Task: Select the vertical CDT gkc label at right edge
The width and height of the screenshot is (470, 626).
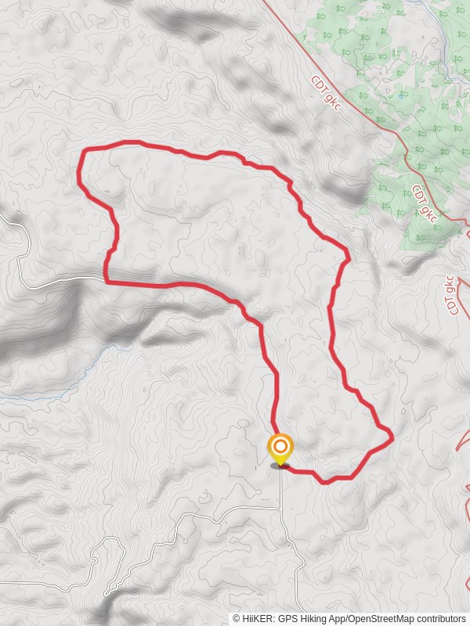Action: click(451, 296)
